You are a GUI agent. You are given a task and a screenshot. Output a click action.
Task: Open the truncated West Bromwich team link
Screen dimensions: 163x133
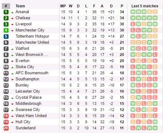(x=32, y=54)
